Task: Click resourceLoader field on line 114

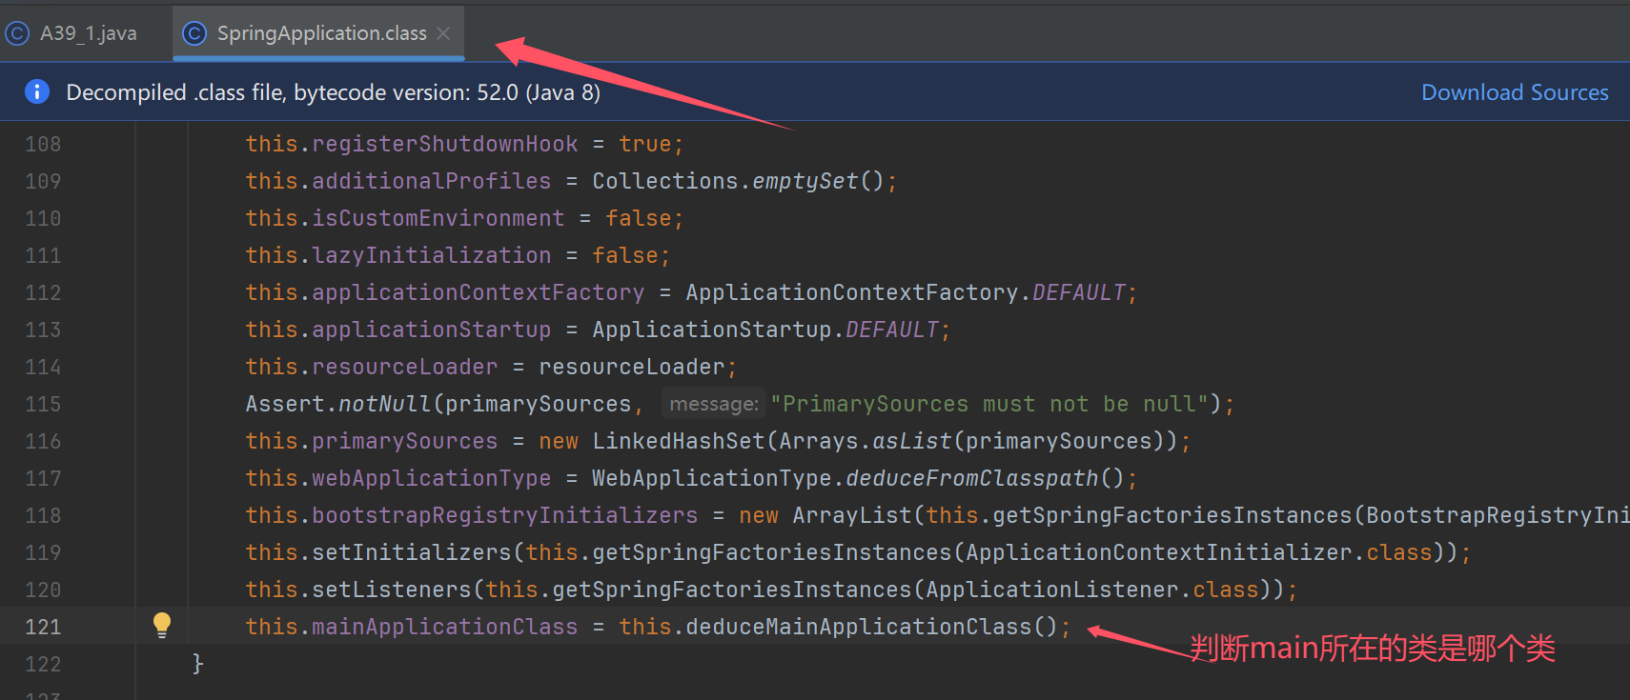Action: 405,367
